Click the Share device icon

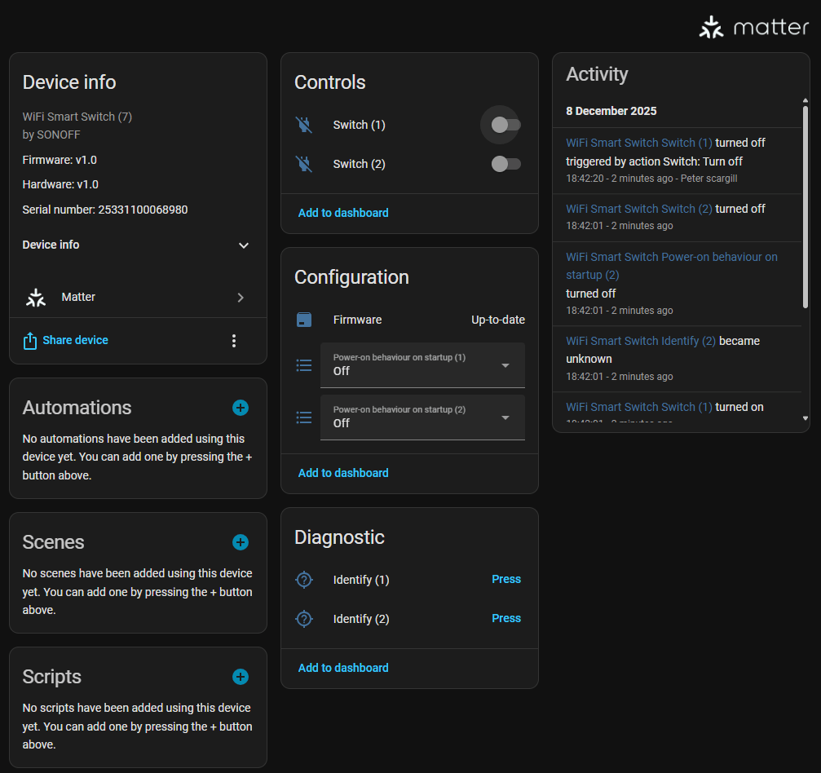[x=30, y=341]
